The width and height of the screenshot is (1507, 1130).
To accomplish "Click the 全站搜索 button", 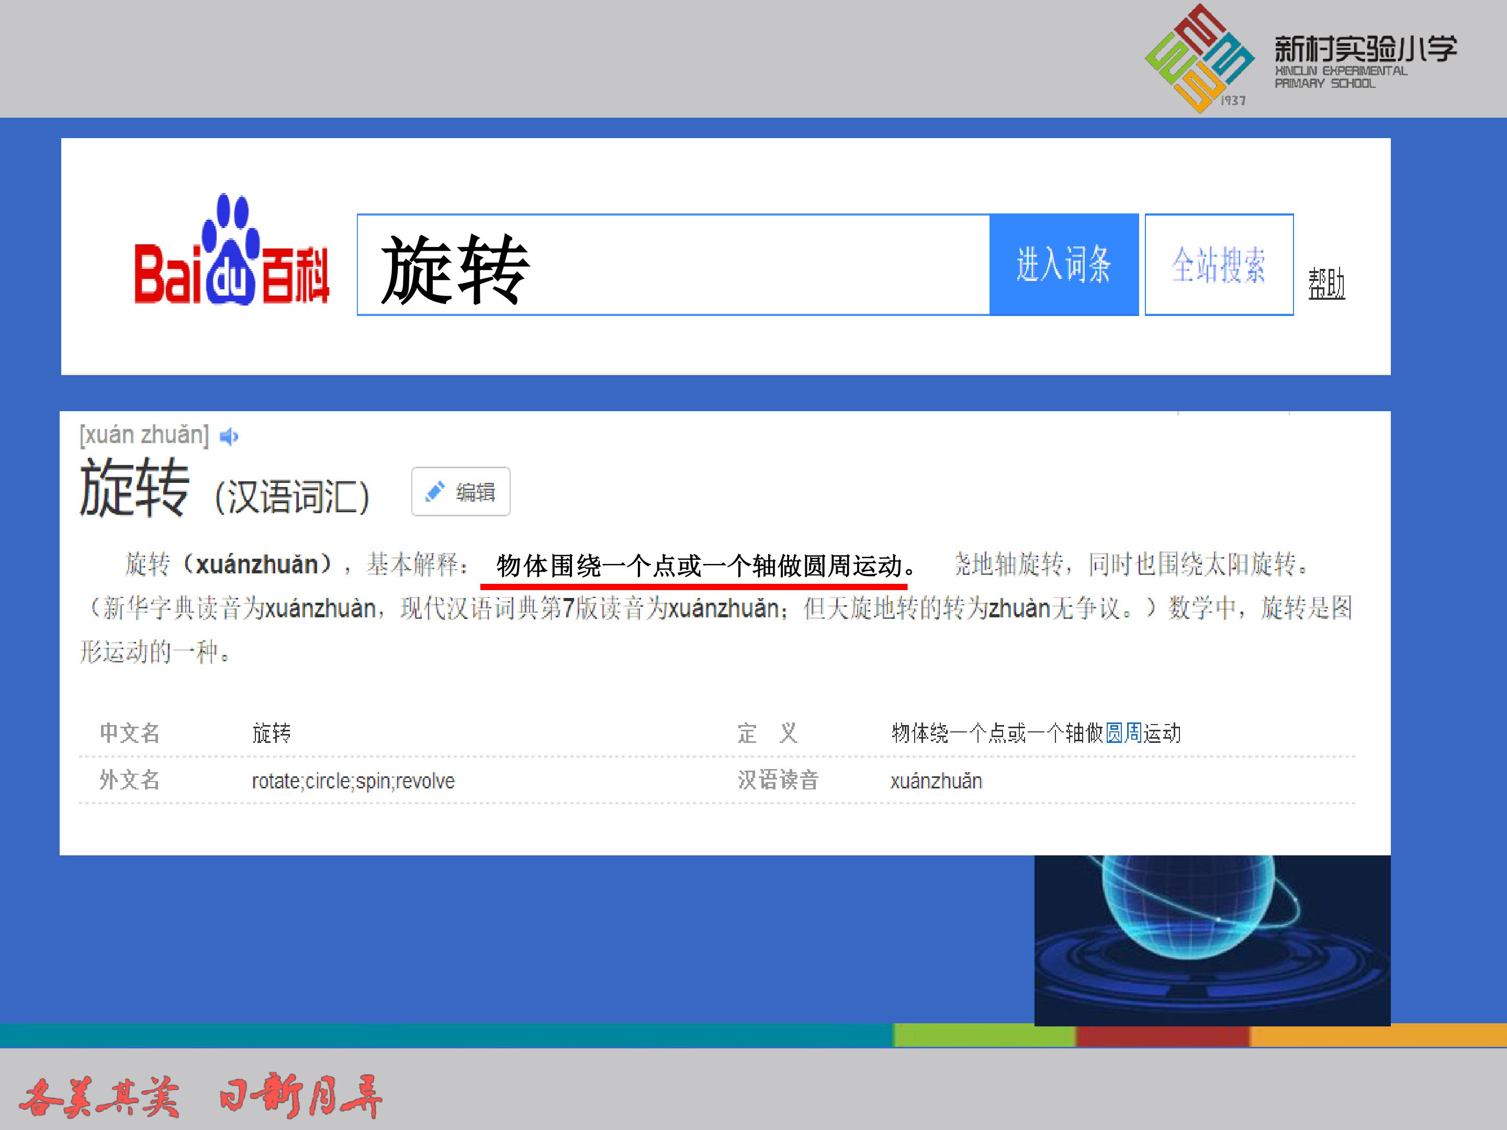I will click(1219, 264).
